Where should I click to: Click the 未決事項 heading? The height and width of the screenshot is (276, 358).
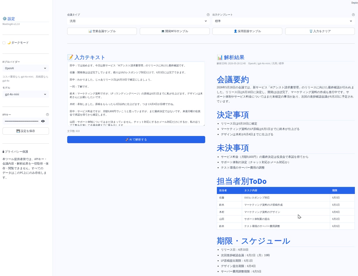pyautogui.click(x=233, y=147)
